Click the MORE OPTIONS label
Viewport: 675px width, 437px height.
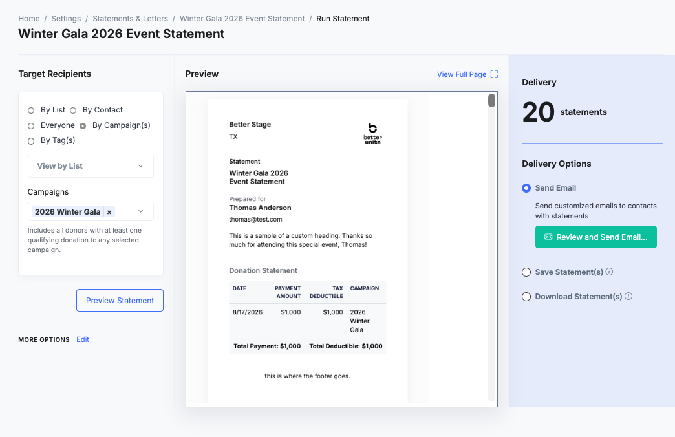point(44,339)
